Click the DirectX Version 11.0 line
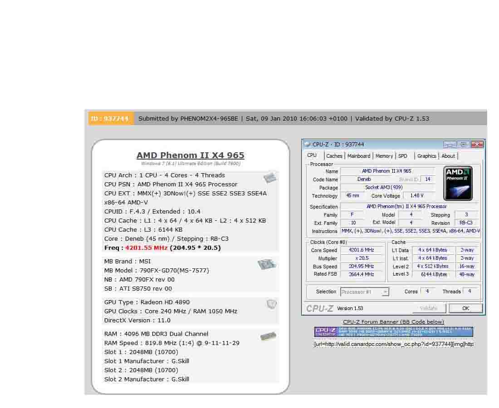The image size is (499, 408). (137, 320)
